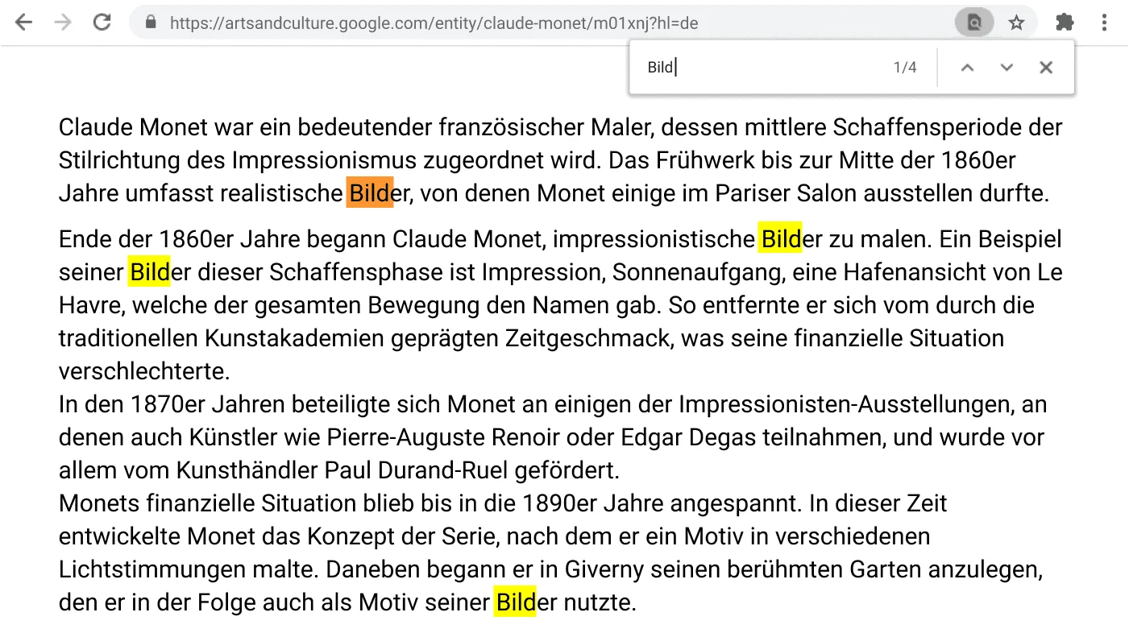Click the padlock security icon in address bar
Screen dimensions: 1129x633
point(150,22)
